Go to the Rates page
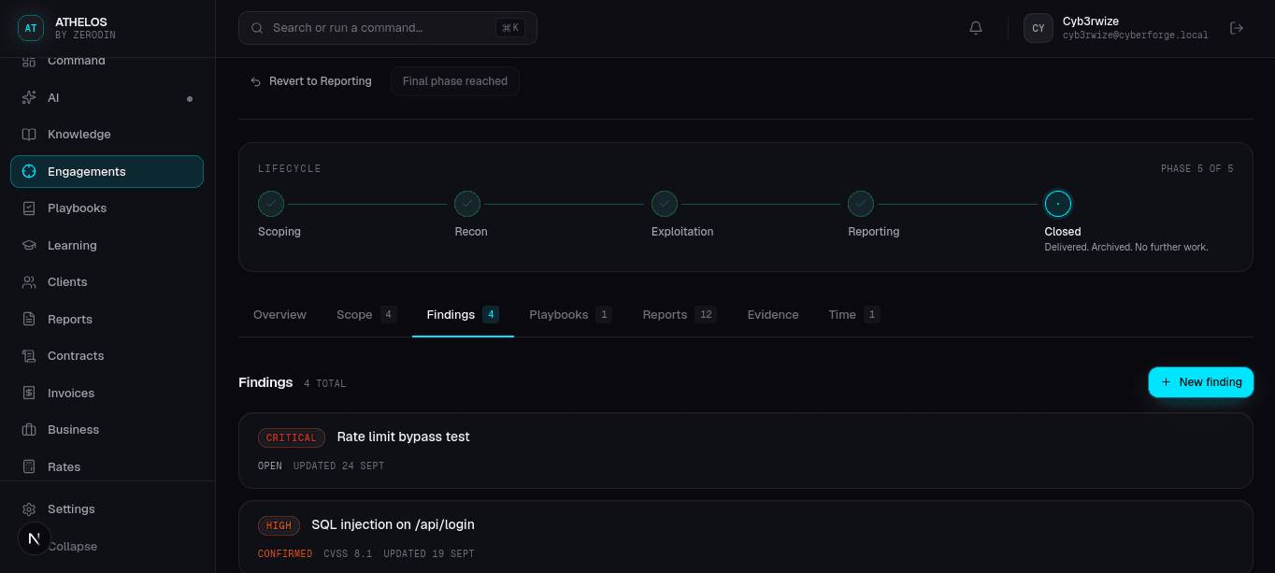Image resolution: width=1275 pixels, height=573 pixels. [x=107, y=466]
